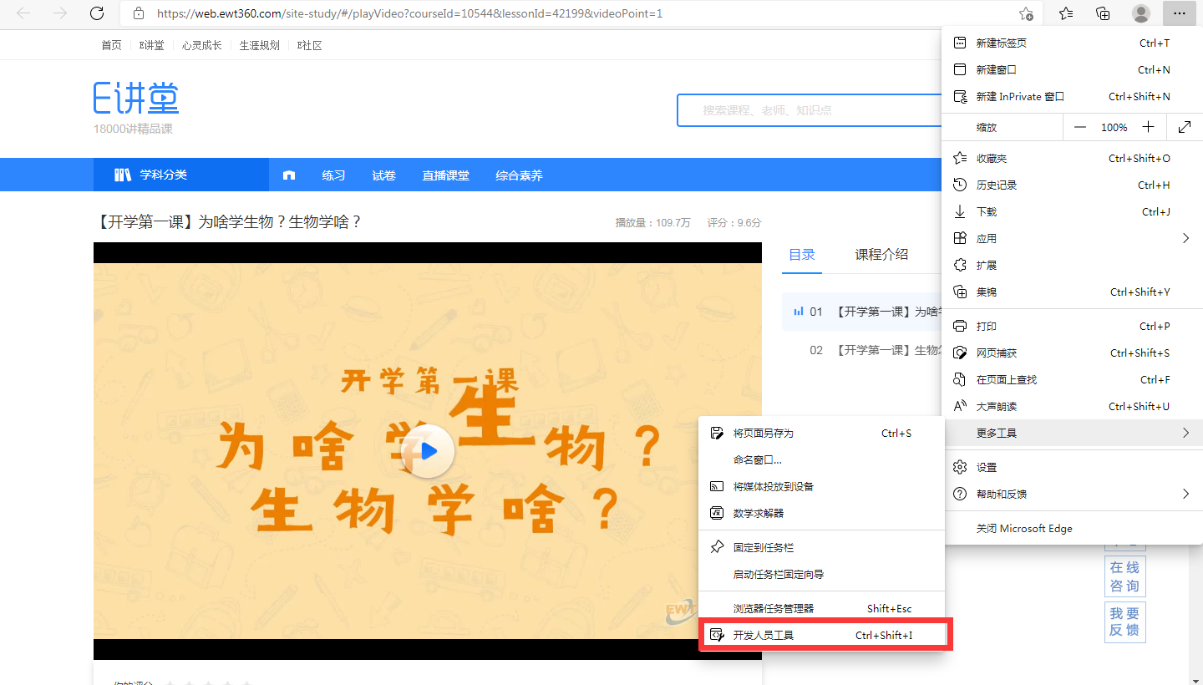
Task: Expand the 帮助和反馈 submenu
Action: pos(1186,494)
